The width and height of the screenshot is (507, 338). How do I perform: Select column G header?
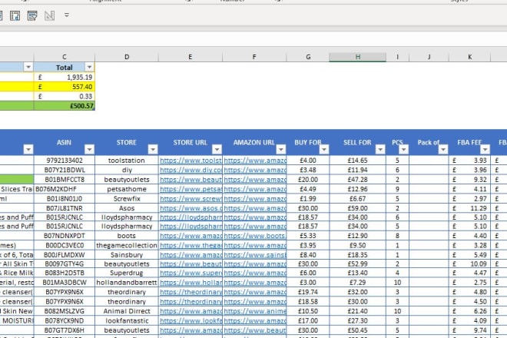coord(308,57)
